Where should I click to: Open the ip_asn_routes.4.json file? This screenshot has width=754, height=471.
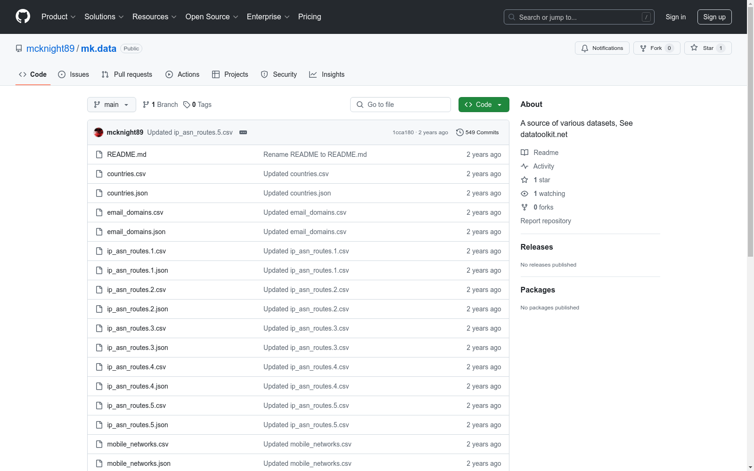(x=138, y=386)
